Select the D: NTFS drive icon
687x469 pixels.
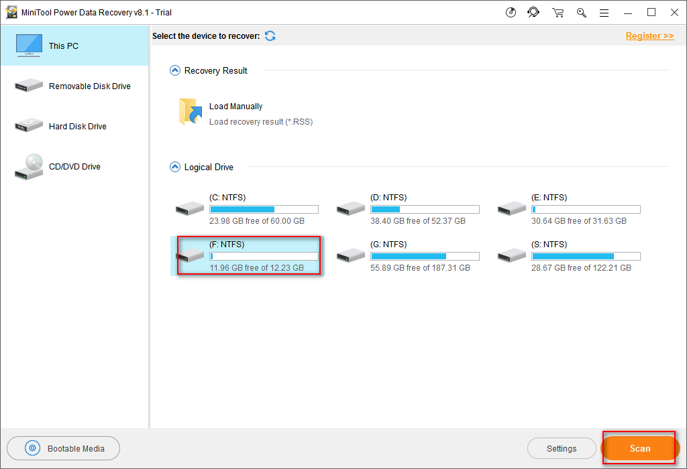click(350, 208)
